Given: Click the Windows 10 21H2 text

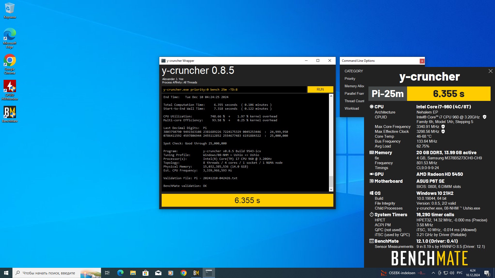Looking at the screenshot, I should [x=435, y=193].
